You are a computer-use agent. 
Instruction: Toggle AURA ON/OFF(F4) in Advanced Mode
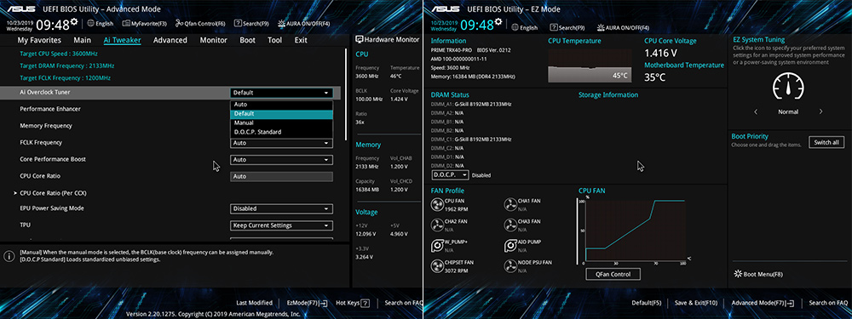point(304,23)
